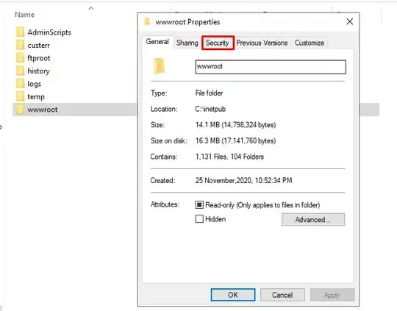The width and height of the screenshot is (397, 311).
Task: Click the sort arrow above Name column
Action: click(91, 8)
